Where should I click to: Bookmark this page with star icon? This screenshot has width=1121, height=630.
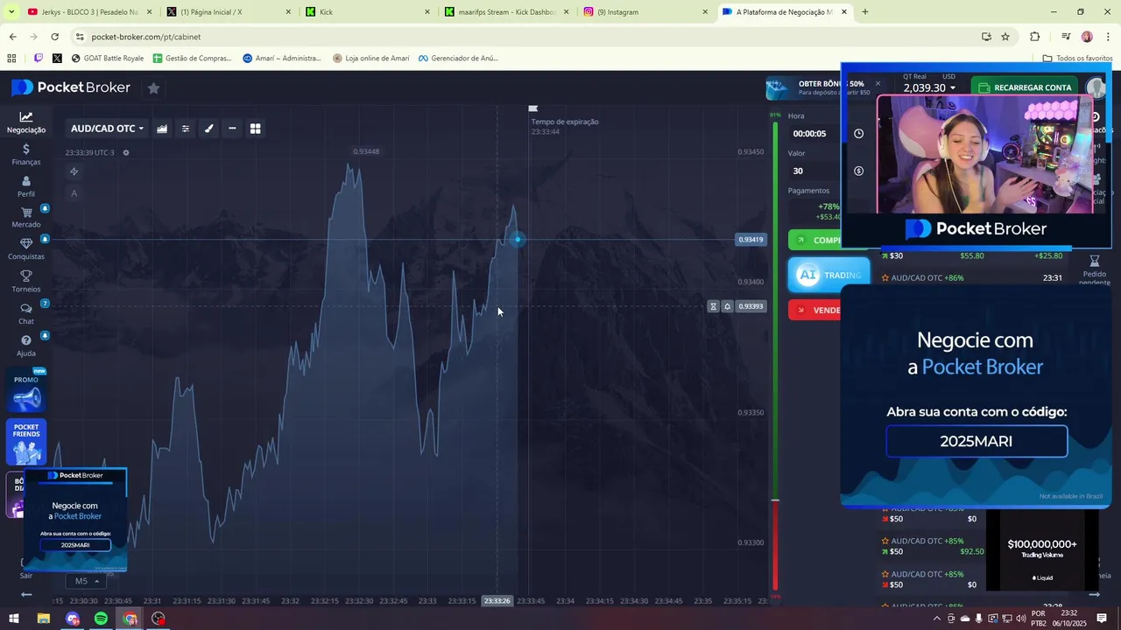click(1005, 37)
